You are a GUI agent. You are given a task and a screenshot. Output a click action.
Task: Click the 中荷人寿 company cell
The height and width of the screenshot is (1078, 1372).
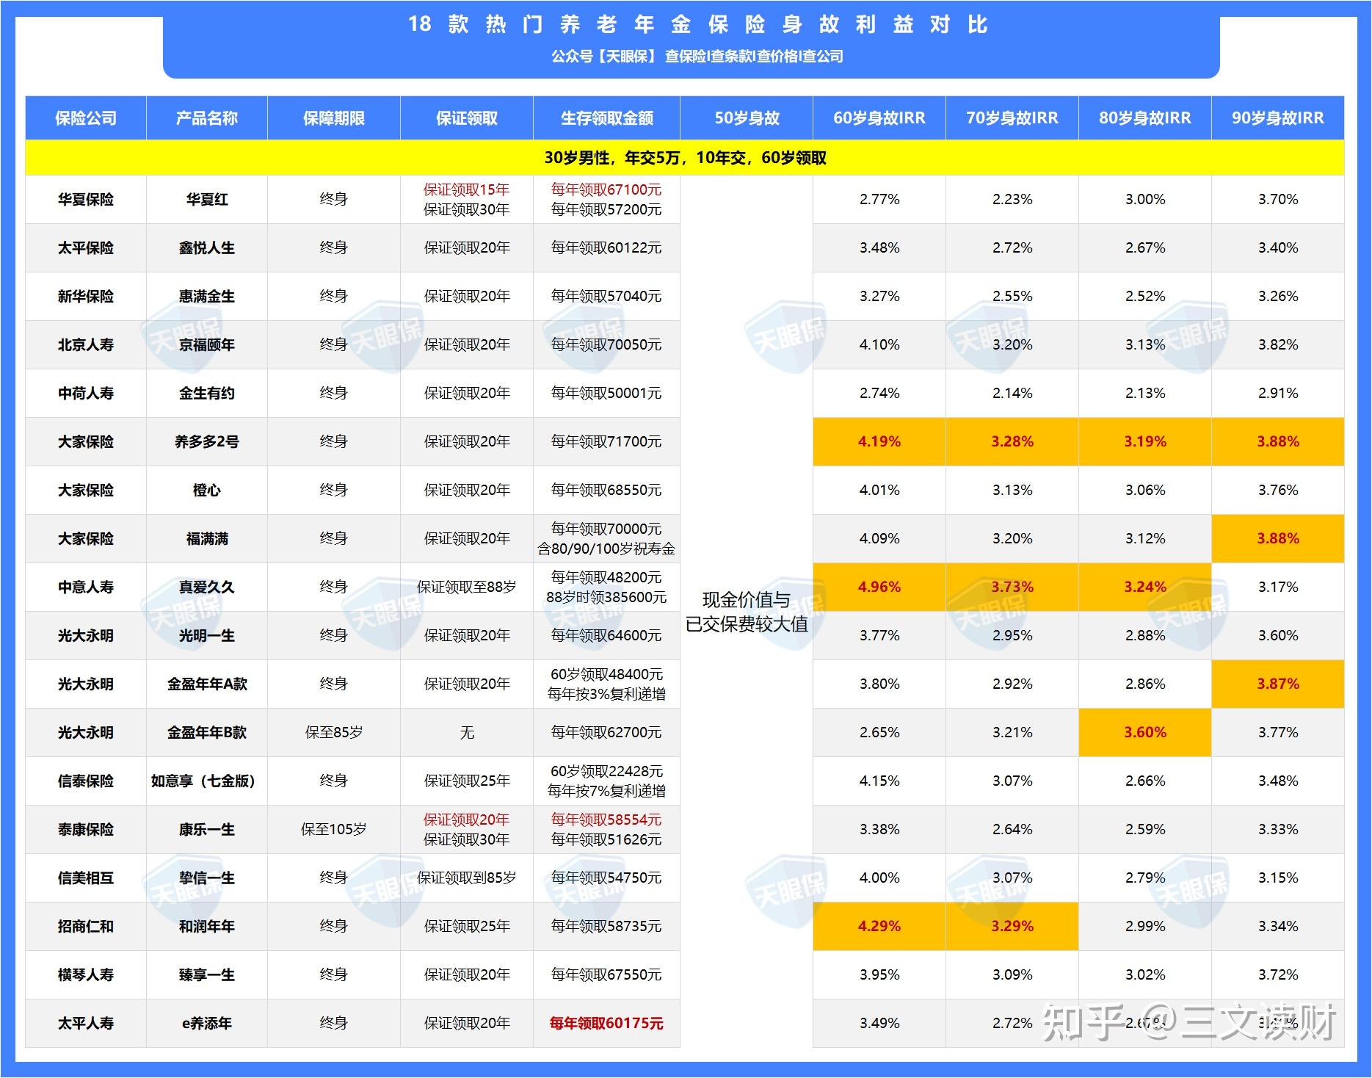86,394
